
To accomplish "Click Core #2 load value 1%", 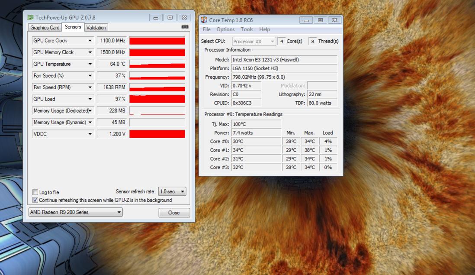I will point(328,159).
